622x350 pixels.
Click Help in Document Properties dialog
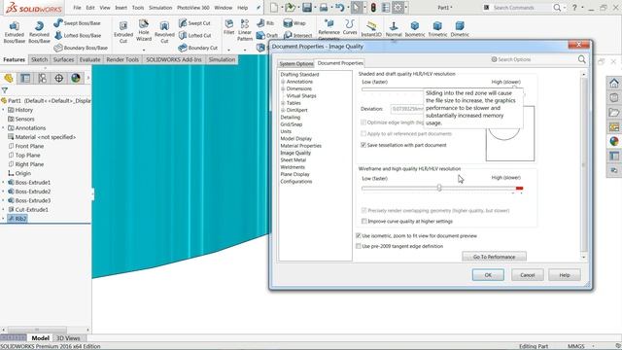point(564,275)
